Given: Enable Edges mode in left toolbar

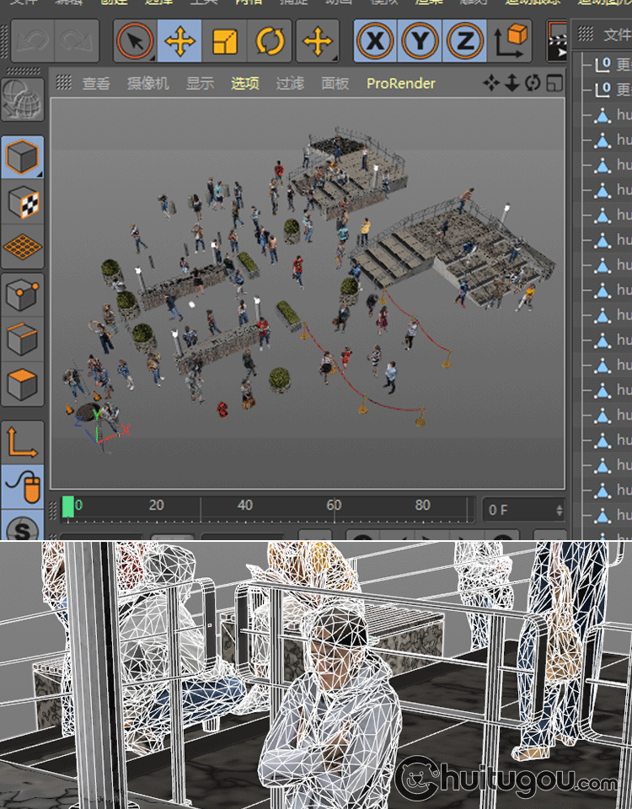Looking at the screenshot, I should pyautogui.click(x=23, y=340).
